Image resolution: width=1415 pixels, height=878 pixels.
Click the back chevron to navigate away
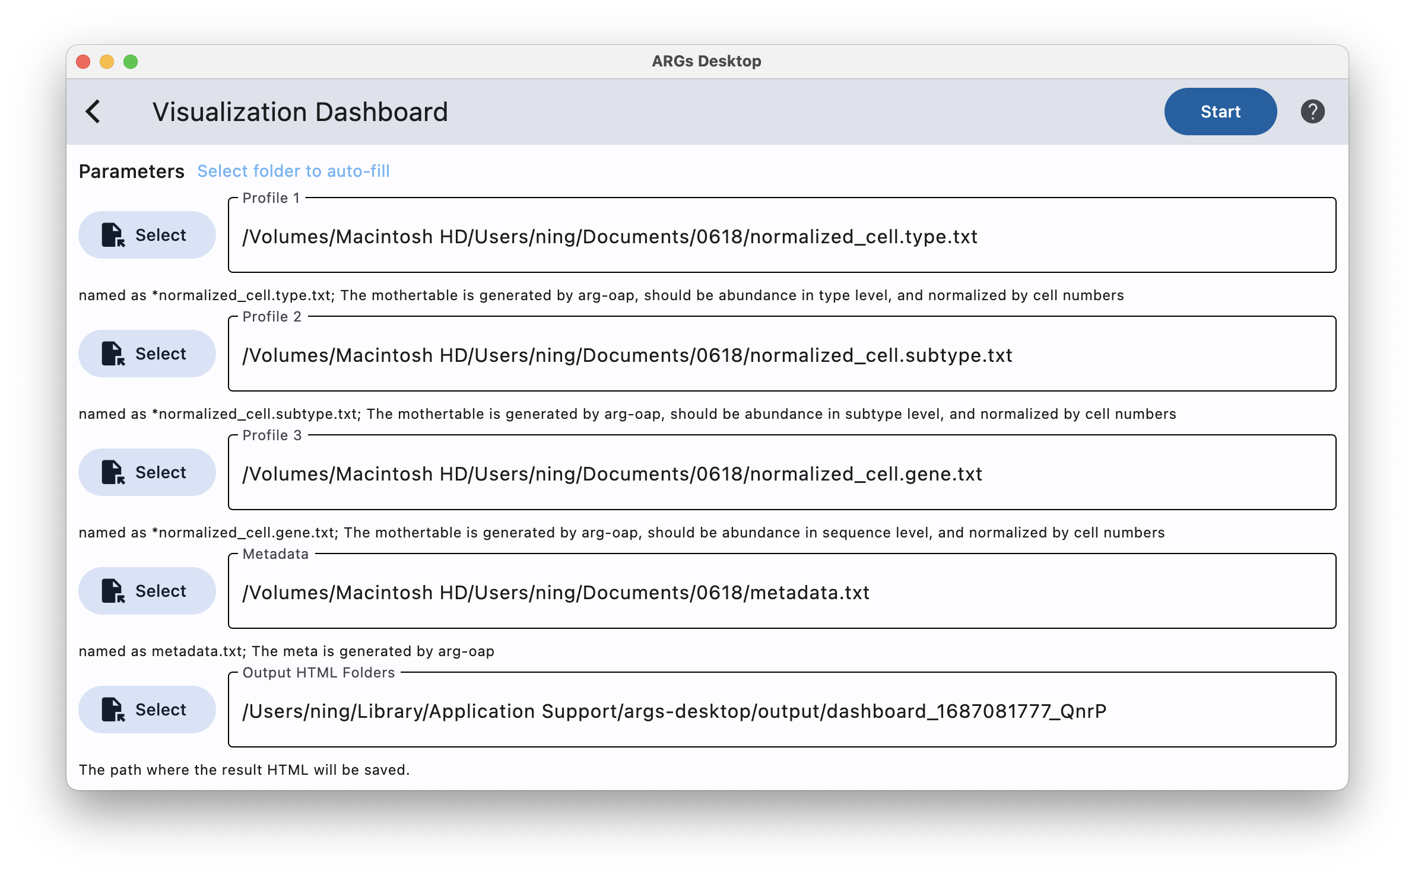95,112
